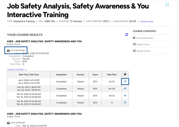Viewport: 179px width, 127px height.
Task: Click Course Description info icon
Action: pyautogui.click(x=134, y=38)
